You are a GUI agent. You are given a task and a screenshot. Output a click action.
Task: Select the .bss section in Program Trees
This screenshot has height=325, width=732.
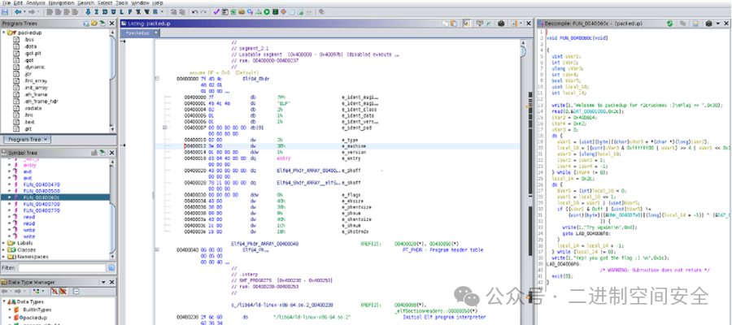point(29,41)
